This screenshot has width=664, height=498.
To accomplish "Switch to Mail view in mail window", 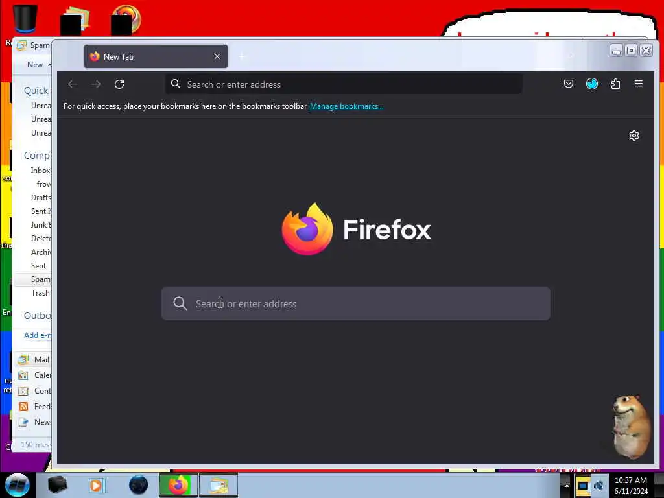I will (x=35, y=359).
